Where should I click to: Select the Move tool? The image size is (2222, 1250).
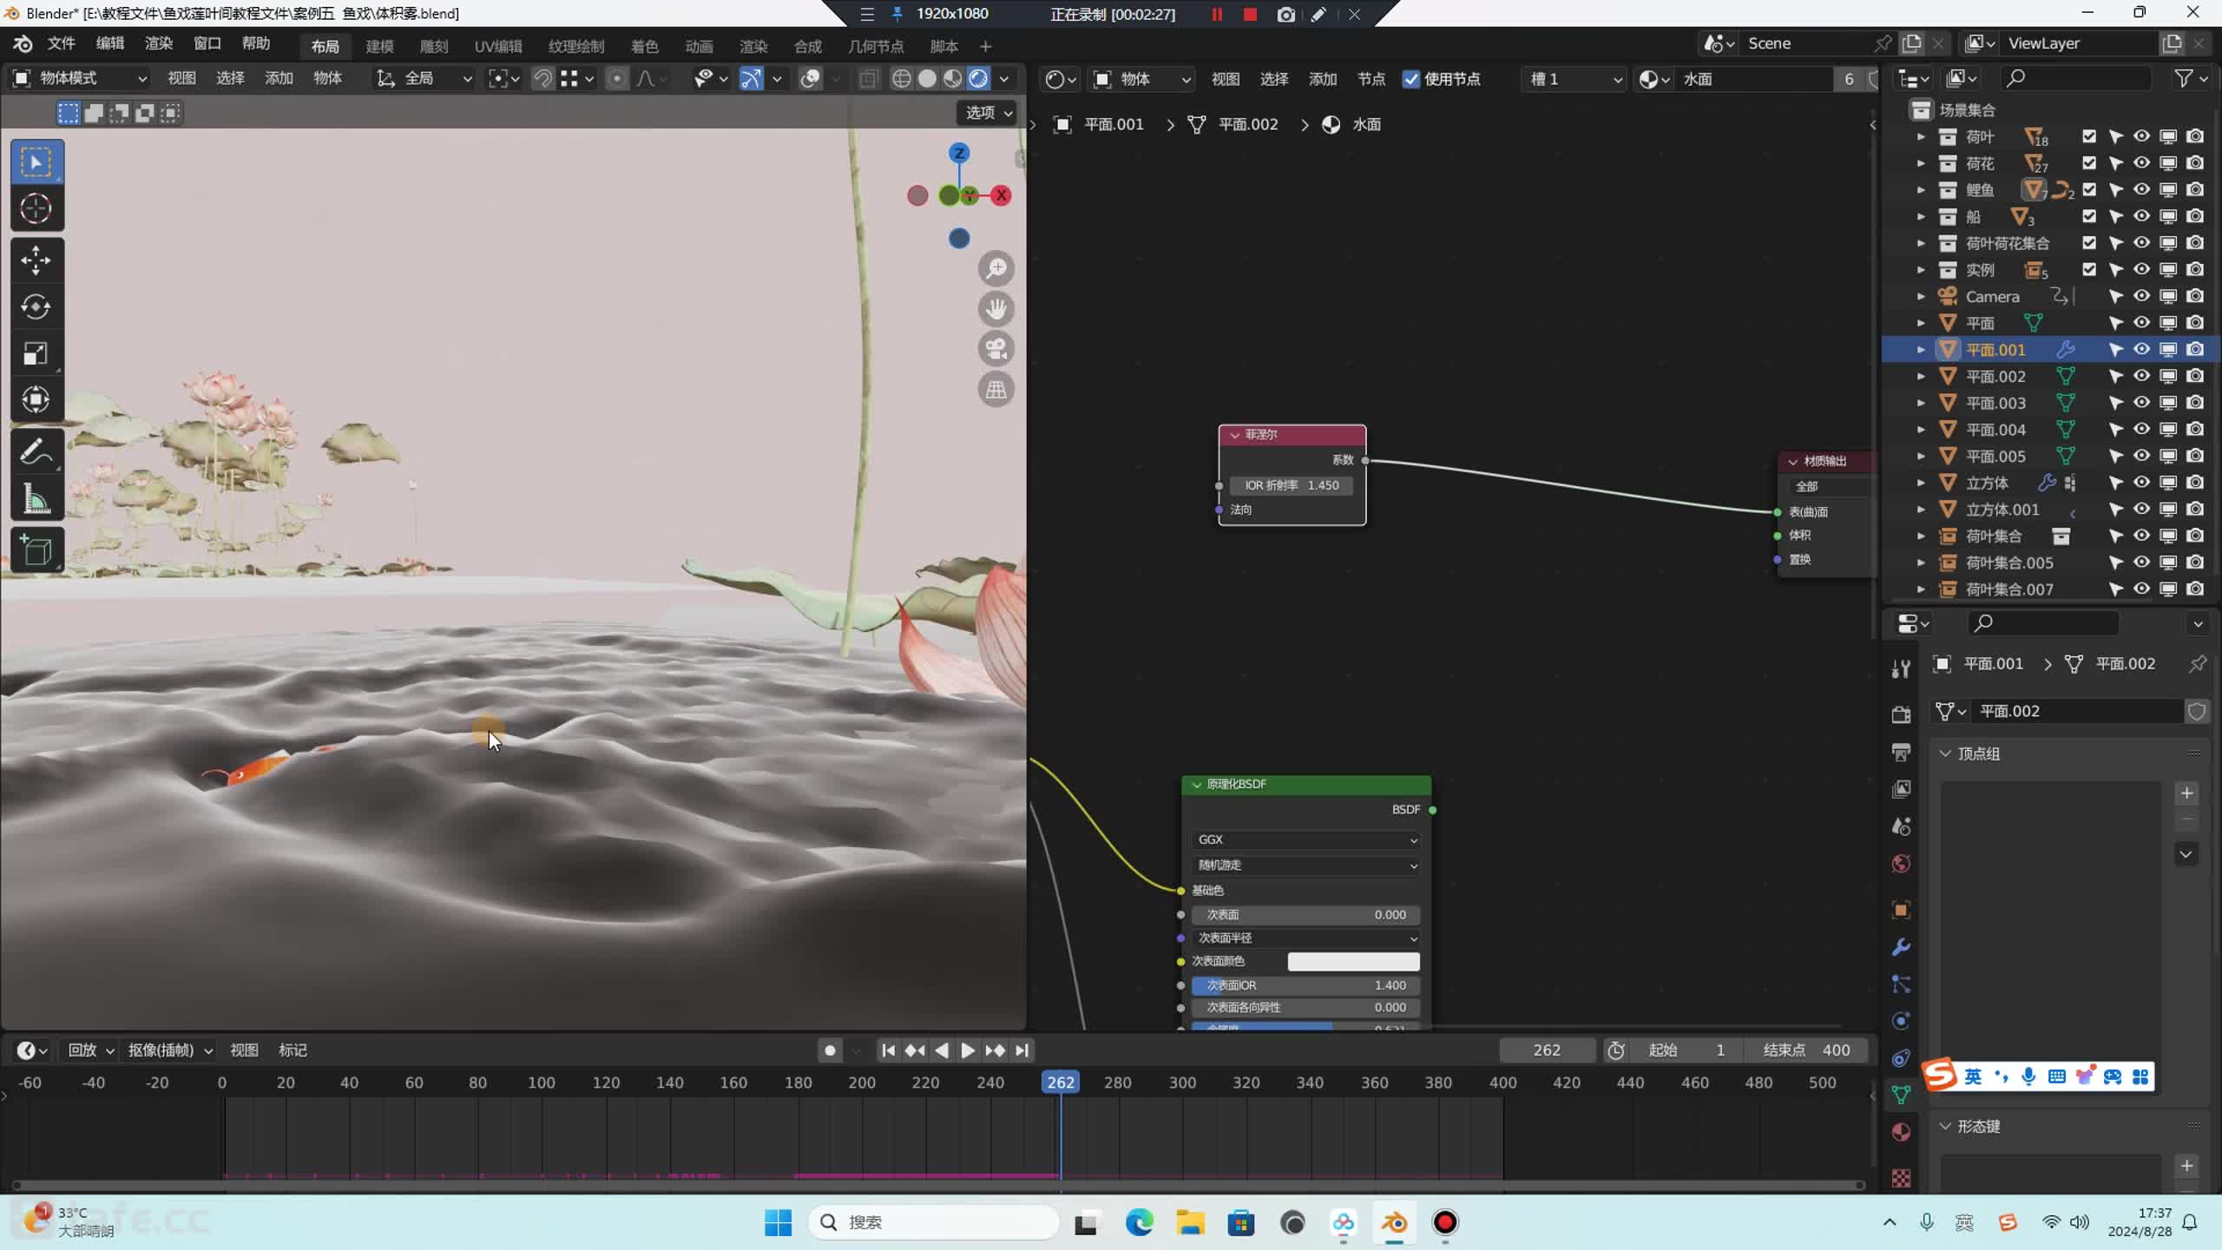point(36,260)
